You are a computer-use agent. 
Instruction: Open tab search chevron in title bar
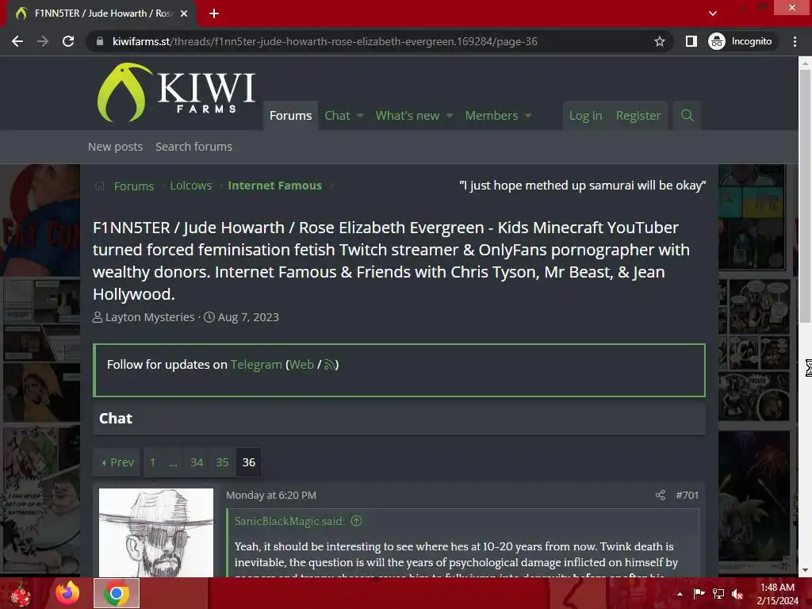point(713,13)
